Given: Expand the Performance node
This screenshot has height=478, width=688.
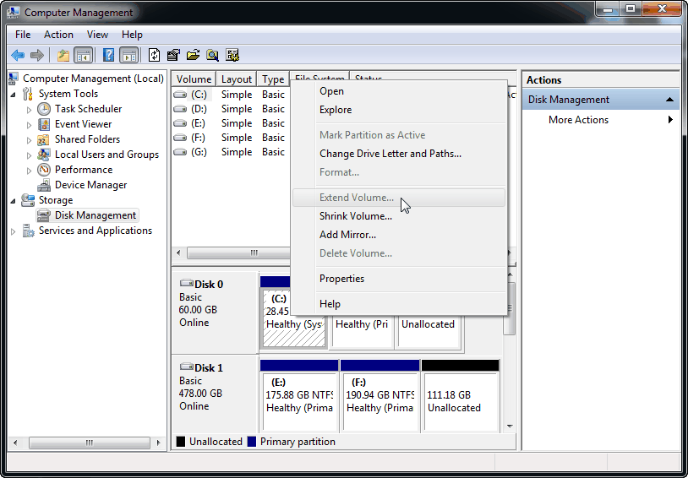Looking at the screenshot, I should pyautogui.click(x=29, y=171).
